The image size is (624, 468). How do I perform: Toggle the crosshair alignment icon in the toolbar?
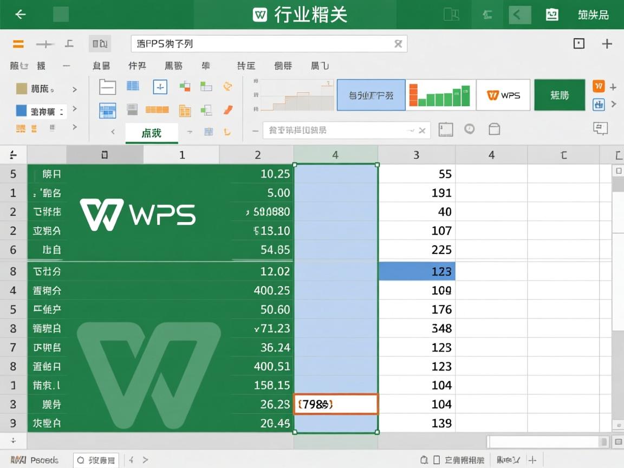(x=160, y=87)
